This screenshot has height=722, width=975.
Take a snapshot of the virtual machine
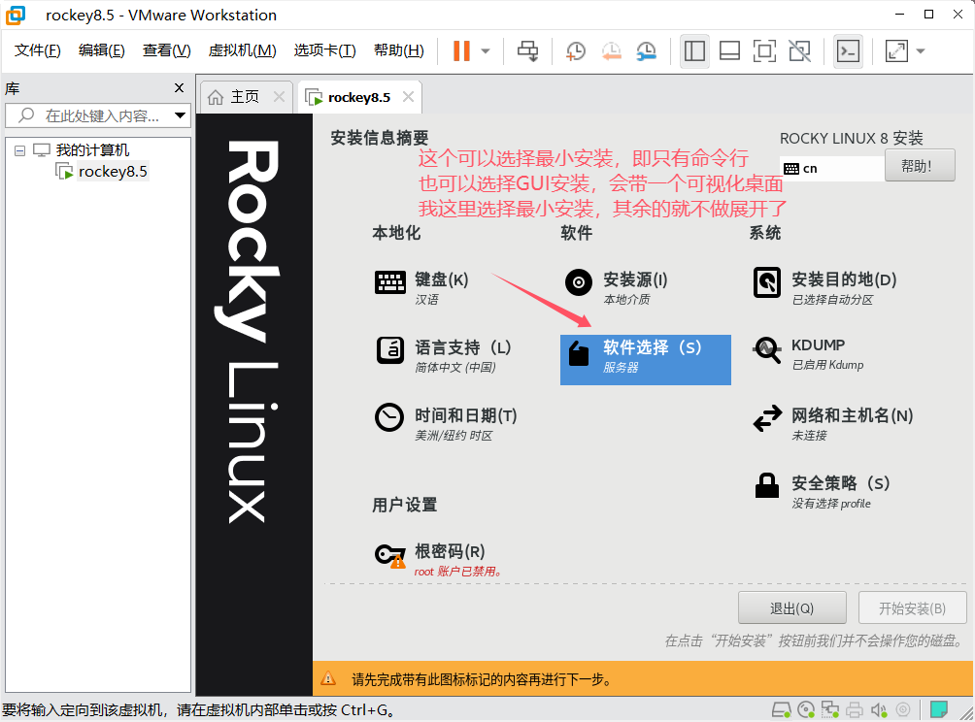pos(576,50)
